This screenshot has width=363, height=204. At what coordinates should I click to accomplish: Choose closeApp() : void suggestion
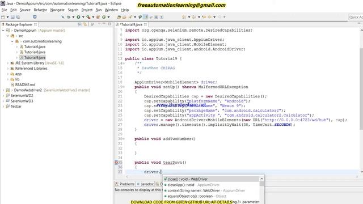coord(212,185)
